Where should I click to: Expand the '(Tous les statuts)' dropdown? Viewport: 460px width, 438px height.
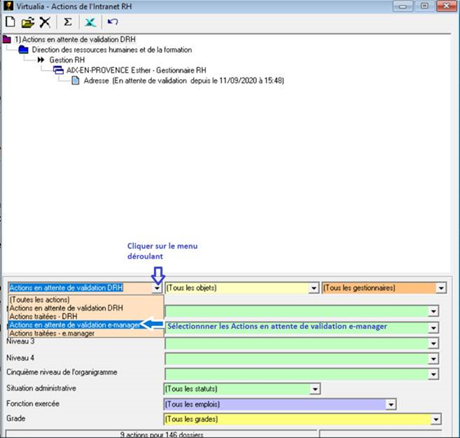pyautogui.click(x=315, y=389)
